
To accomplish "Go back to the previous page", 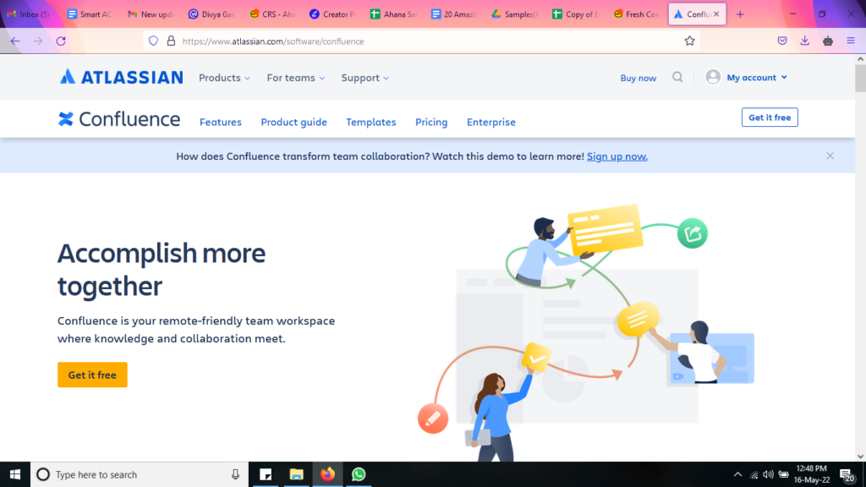I will (x=15, y=41).
